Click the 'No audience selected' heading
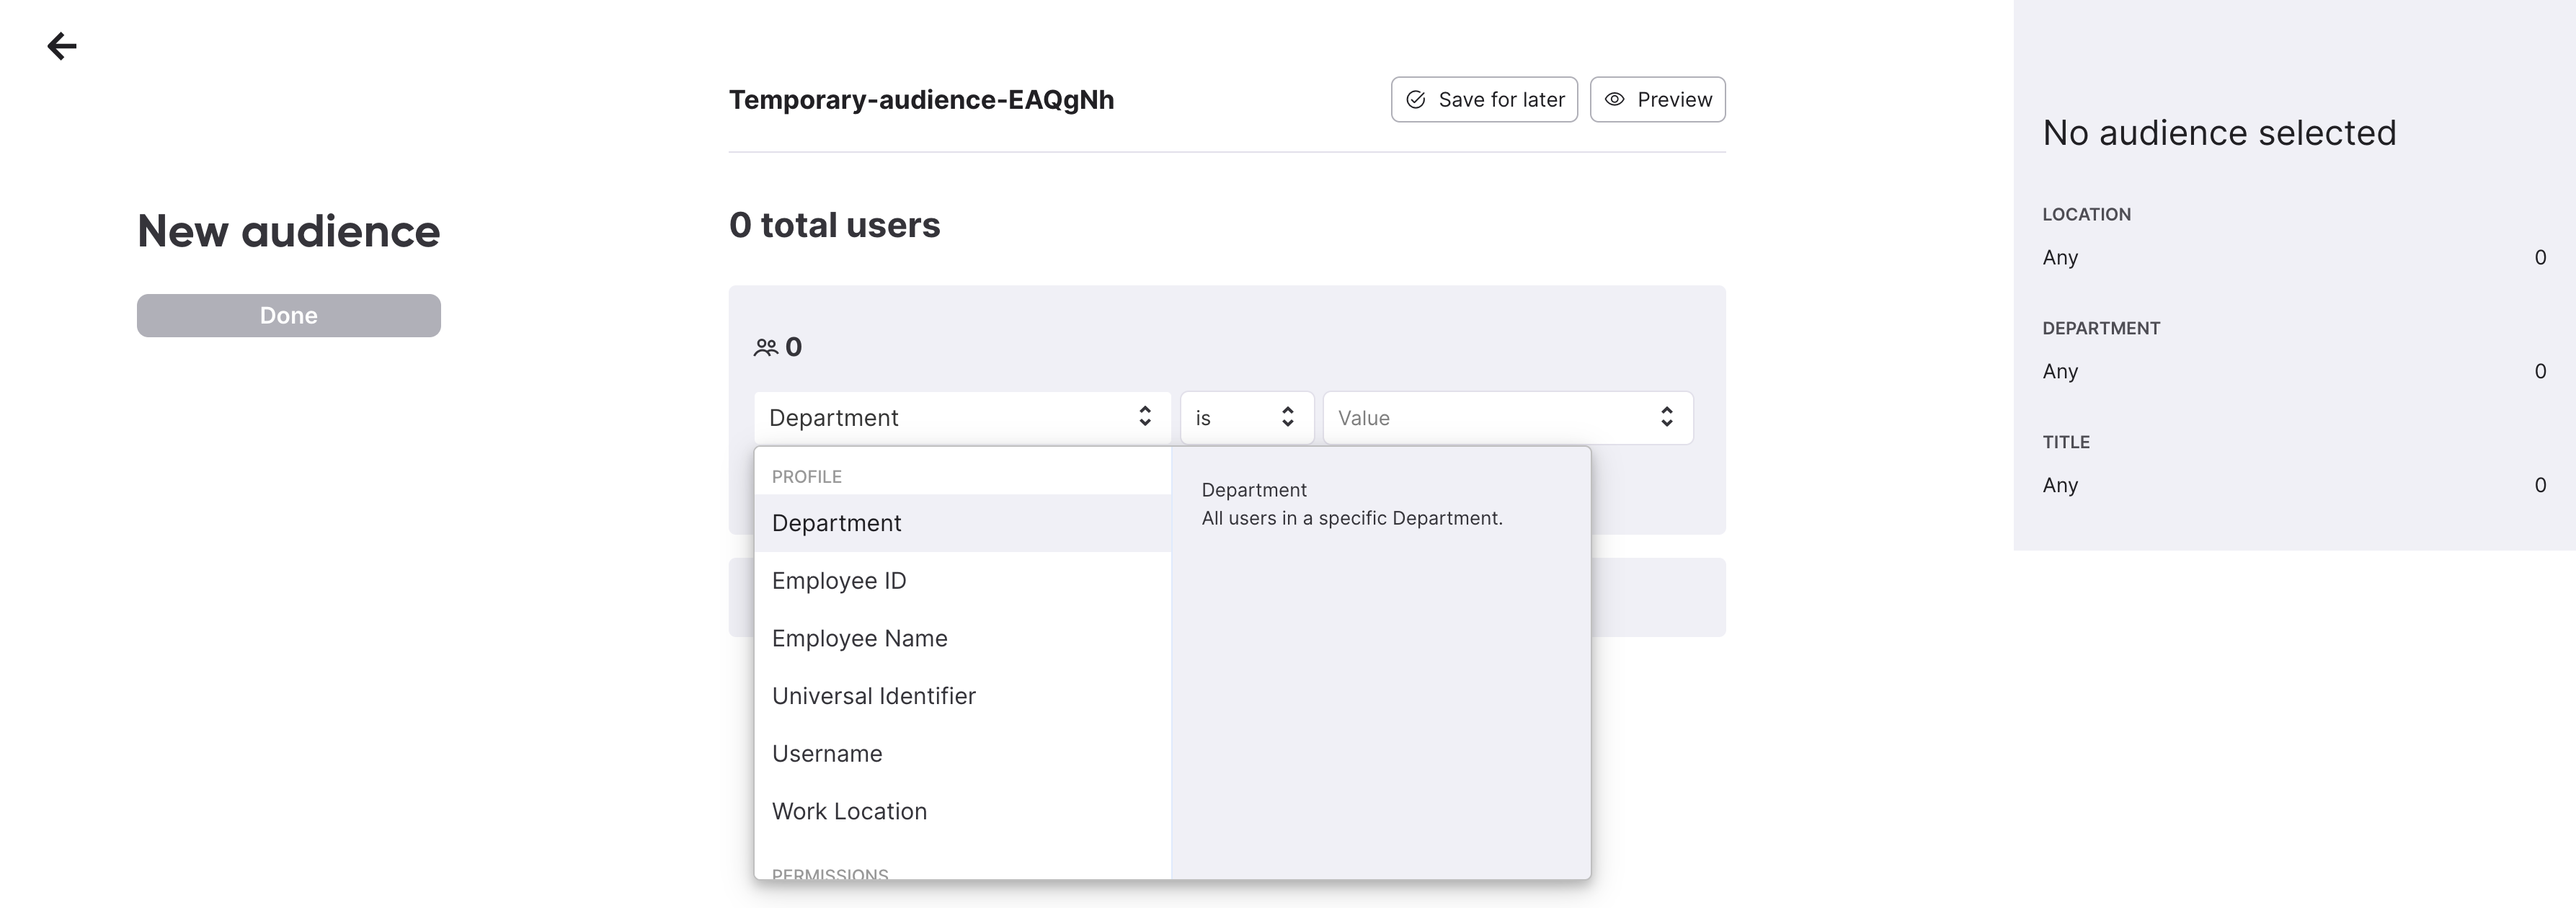 pos(2219,132)
